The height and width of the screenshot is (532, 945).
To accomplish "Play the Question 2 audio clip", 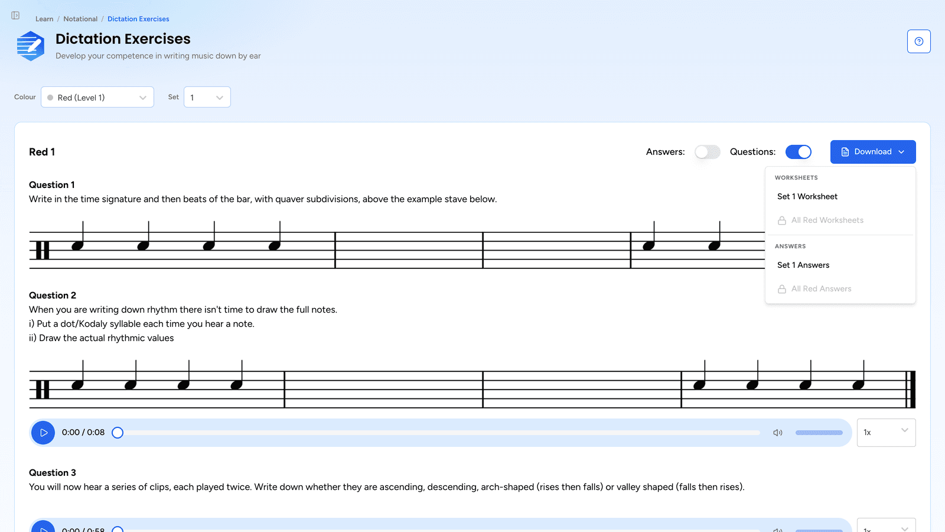I will coord(43,433).
